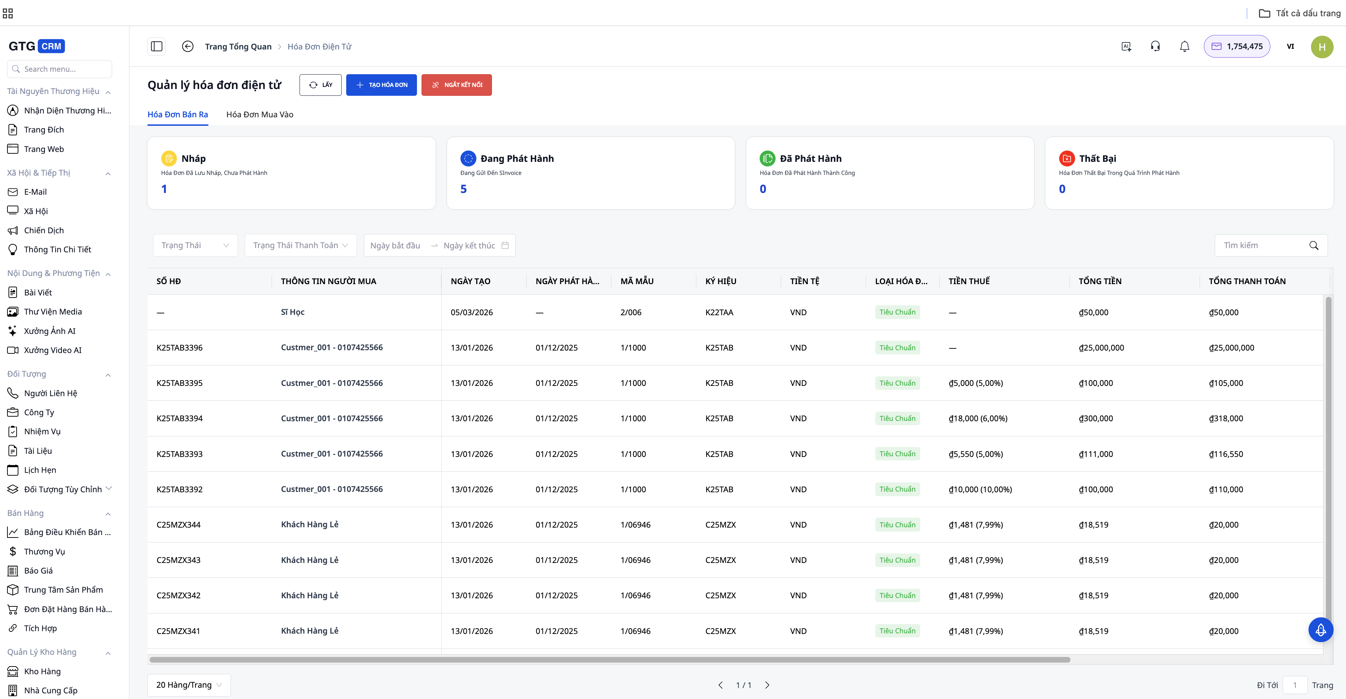Click the red NGẮT KẾT NỐI button
This screenshot has height=699, width=1346.
point(456,85)
